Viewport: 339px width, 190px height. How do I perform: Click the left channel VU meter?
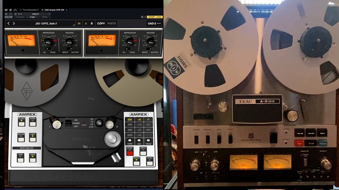pos(21,41)
